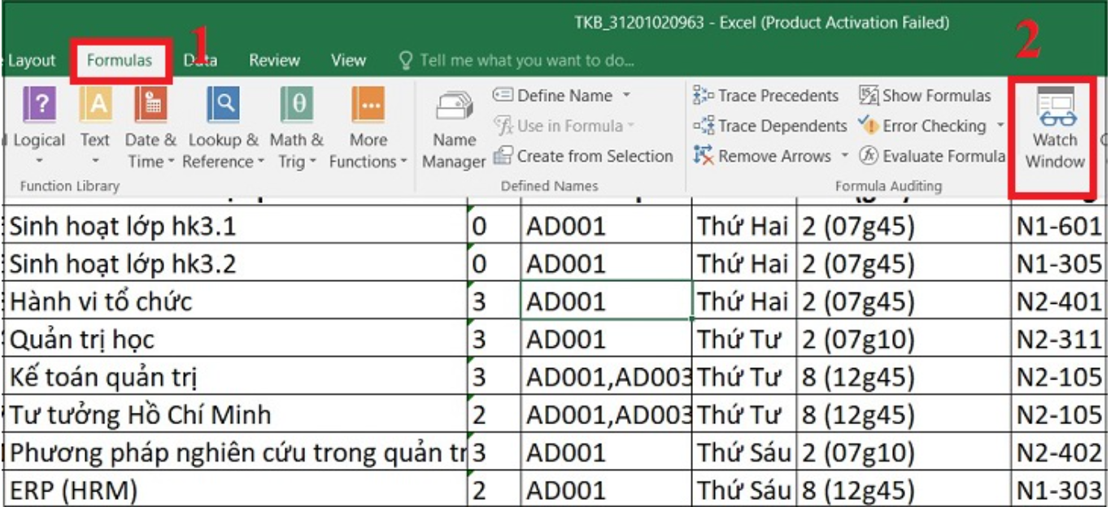Click Trace Dependents
The height and width of the screenshot is (507, 1111).
click(769, 126)
